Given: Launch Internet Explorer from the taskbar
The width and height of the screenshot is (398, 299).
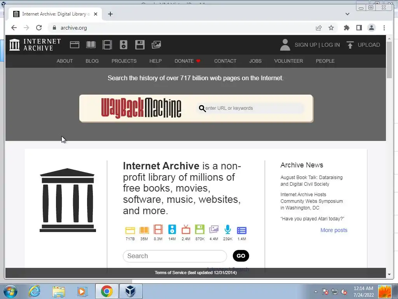Looking at the screenshot, I should tap(34, 292).
